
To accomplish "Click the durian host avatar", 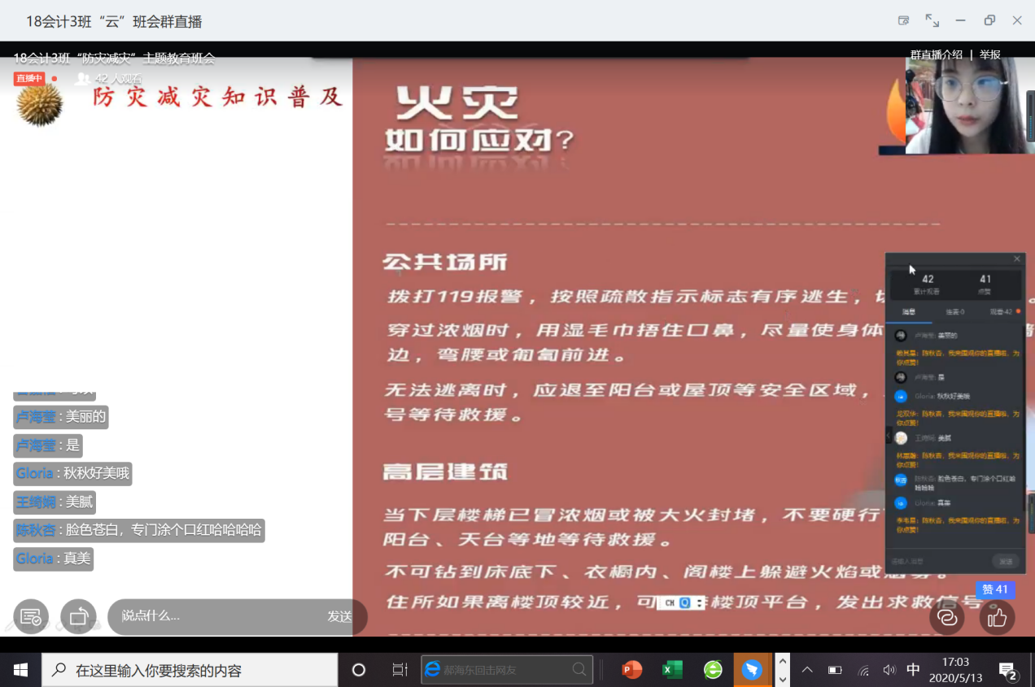I will [x=39, y=104].
